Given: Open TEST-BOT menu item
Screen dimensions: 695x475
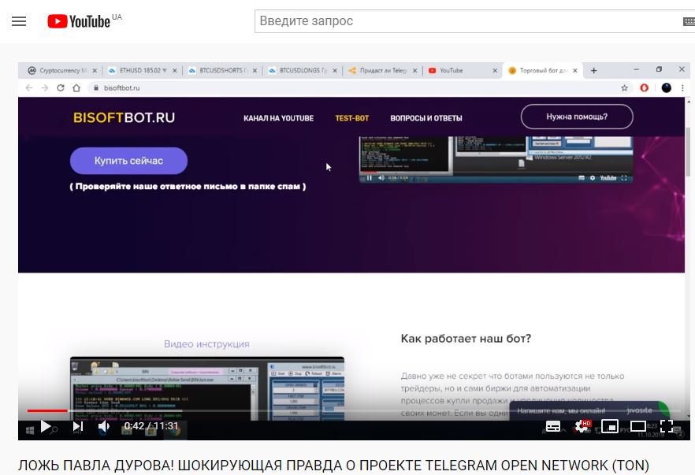Looking at the screenshot, I should (x=352, y=118).
